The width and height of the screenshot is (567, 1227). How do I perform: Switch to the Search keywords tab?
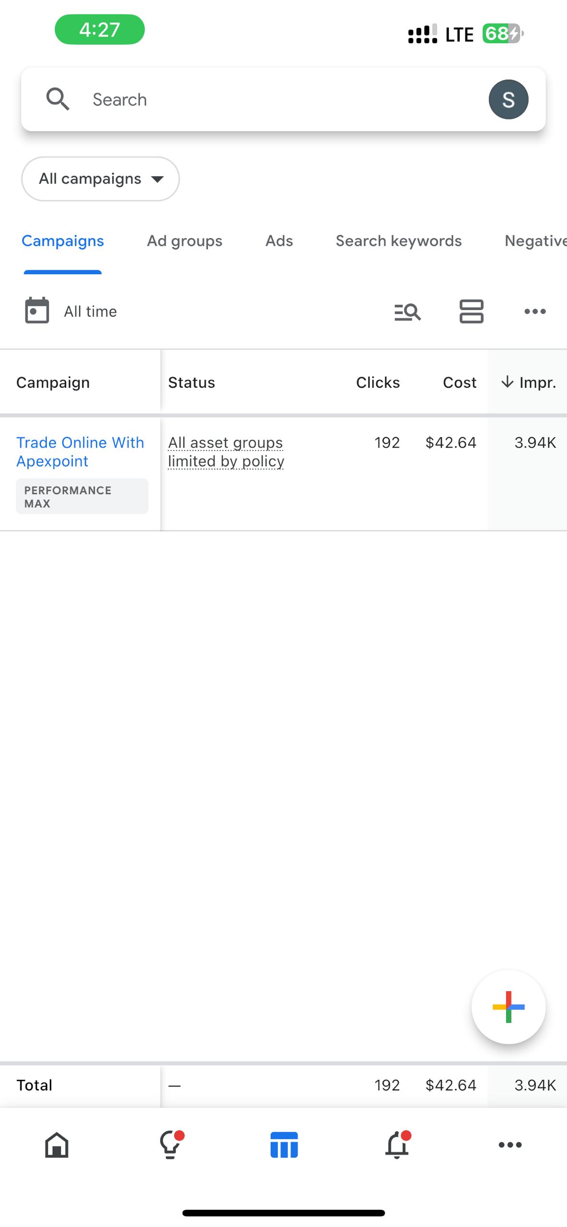coord(398,241)
